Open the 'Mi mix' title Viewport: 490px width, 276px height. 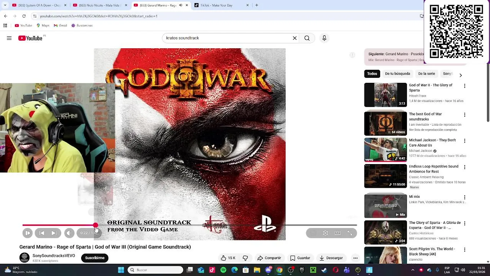click(414, 197)
